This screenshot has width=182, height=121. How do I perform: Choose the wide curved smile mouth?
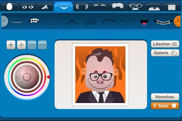click(x=53, y=22)
